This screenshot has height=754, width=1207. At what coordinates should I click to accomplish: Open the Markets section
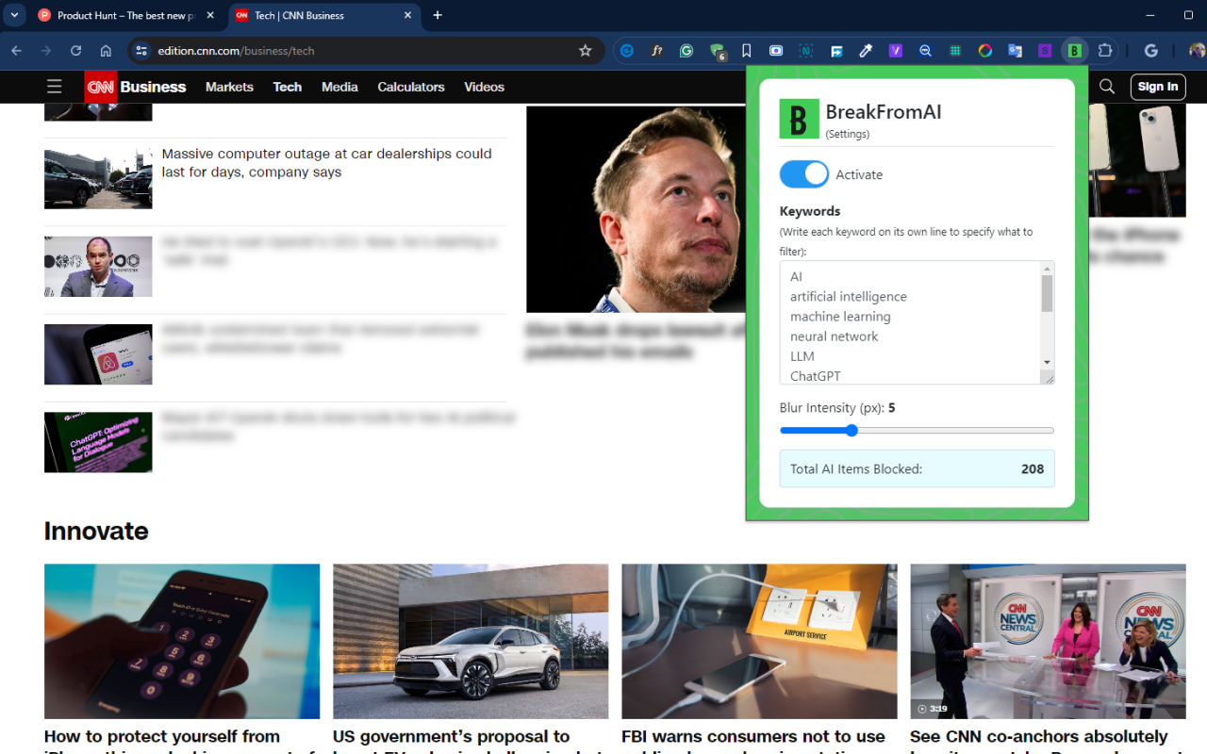(229, 87)
